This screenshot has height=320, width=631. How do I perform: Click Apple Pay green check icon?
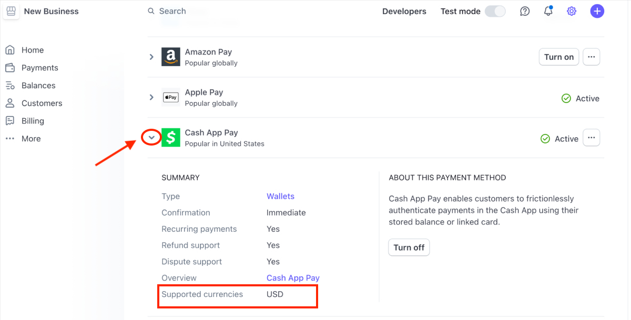point(566,98)
